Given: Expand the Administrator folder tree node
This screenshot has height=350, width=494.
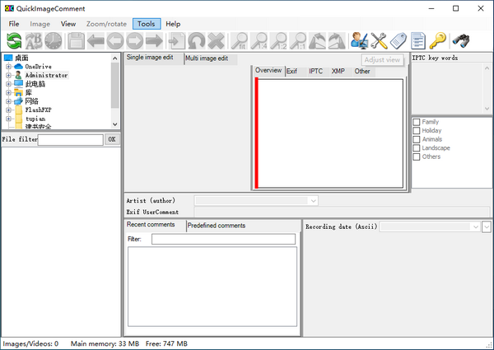Looking at the screenshot, I should (x=8, y=75).
